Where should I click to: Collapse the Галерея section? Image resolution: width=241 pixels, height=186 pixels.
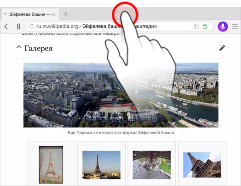19,47
